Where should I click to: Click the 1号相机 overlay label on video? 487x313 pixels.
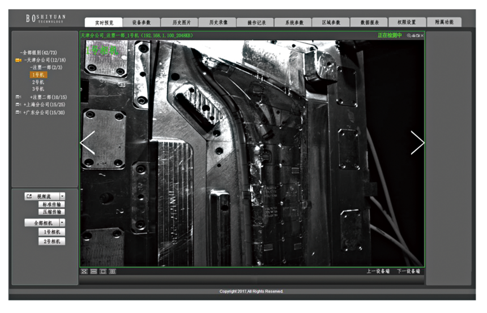[102, 50]
